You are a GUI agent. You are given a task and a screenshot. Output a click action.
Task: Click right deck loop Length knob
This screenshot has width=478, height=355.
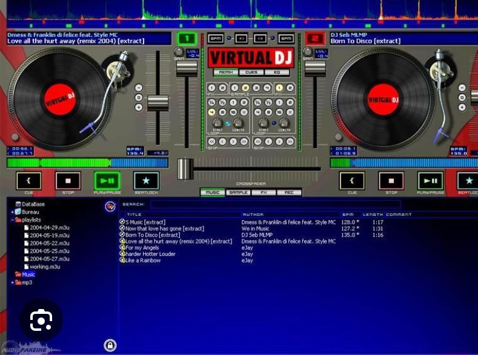[x=284, y=123]
